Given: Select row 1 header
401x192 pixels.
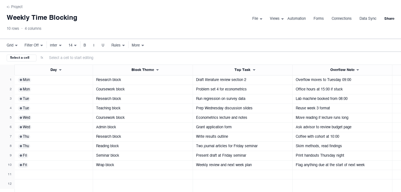Looking at the screenshot, I should (x=7, y=80).
